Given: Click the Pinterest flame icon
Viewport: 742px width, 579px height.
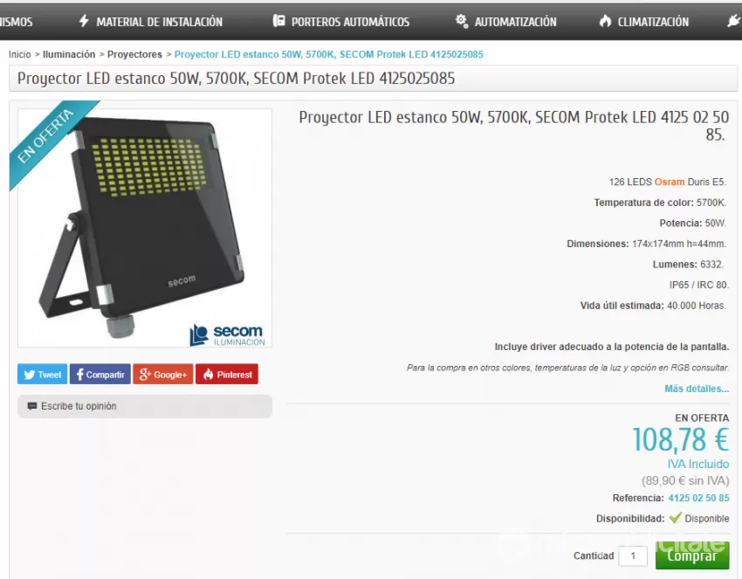Looking at the screenshot, I should [x=209, y=375].
